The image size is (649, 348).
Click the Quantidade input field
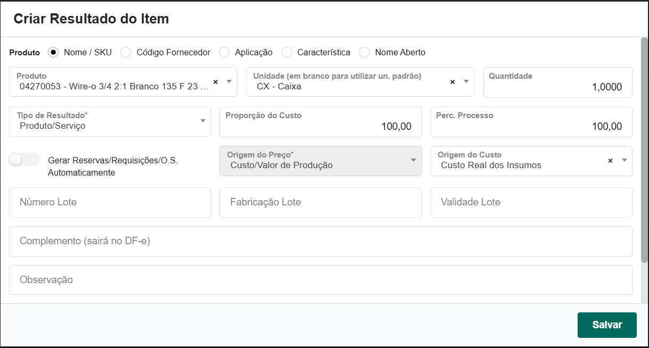pos(557,87)
